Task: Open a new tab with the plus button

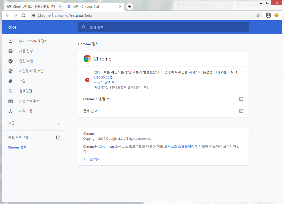Action: [x=130, y=7]
